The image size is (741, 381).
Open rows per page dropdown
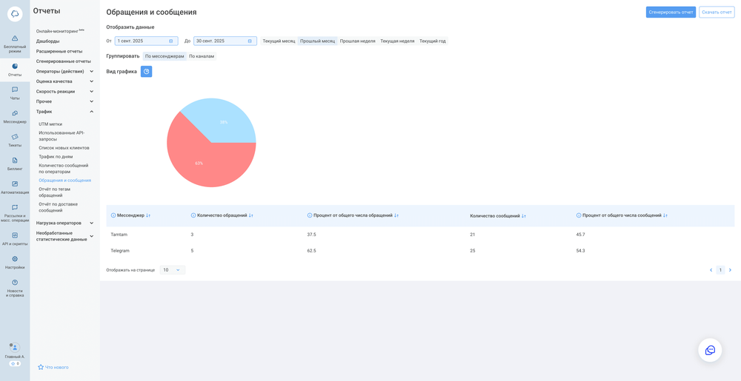point(172,270)
